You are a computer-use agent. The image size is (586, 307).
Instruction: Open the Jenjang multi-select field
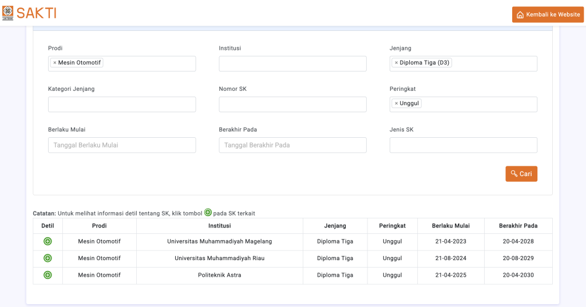[x=493, y=63]
